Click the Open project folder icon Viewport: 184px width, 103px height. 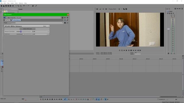4,6
